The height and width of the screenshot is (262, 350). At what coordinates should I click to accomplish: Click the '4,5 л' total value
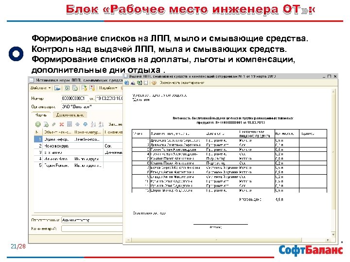pos(279,199)
